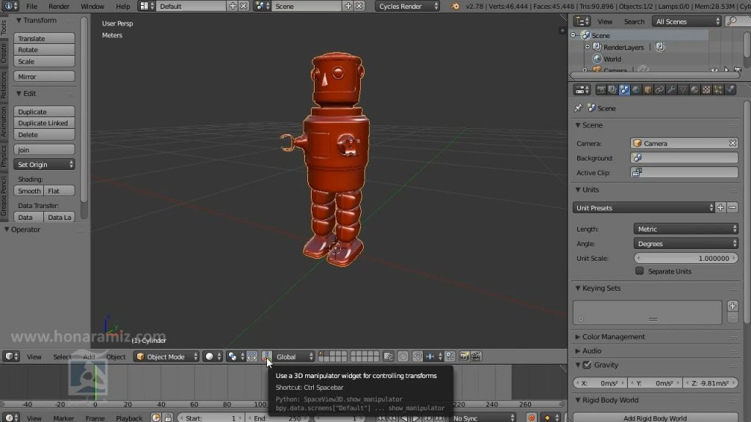Open the Help menu
The width and height of the screenshot is (751, 422).
pyautogui.click(x=123, y=6)
